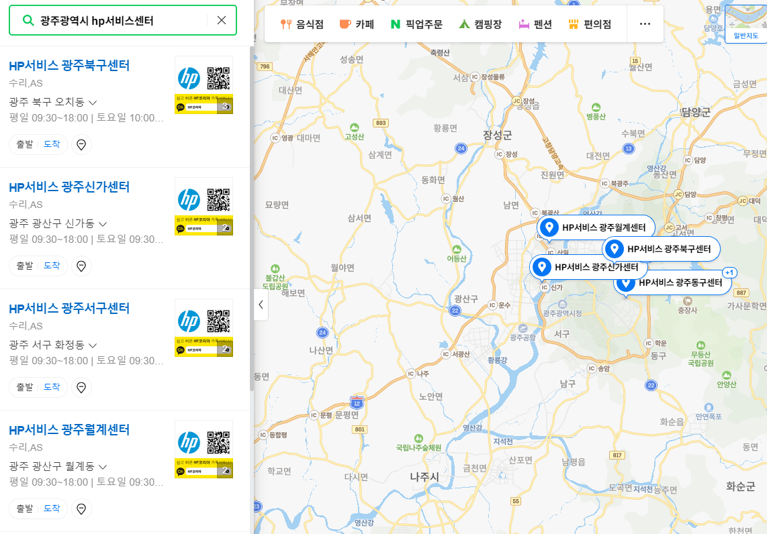
Task: Set 광주월계센터 as departure (출발)
Action: click(x=24, y=508)
